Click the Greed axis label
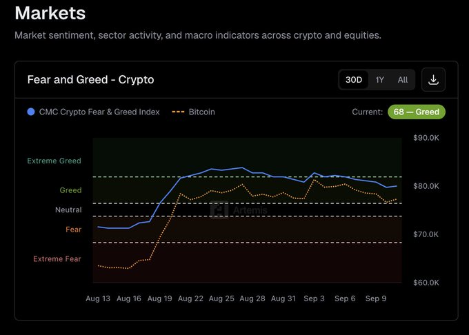 70,190
